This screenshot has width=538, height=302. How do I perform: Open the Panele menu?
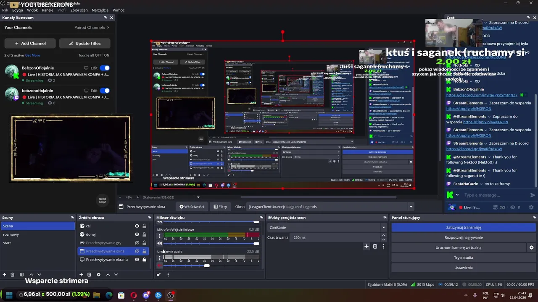point(47,10)
